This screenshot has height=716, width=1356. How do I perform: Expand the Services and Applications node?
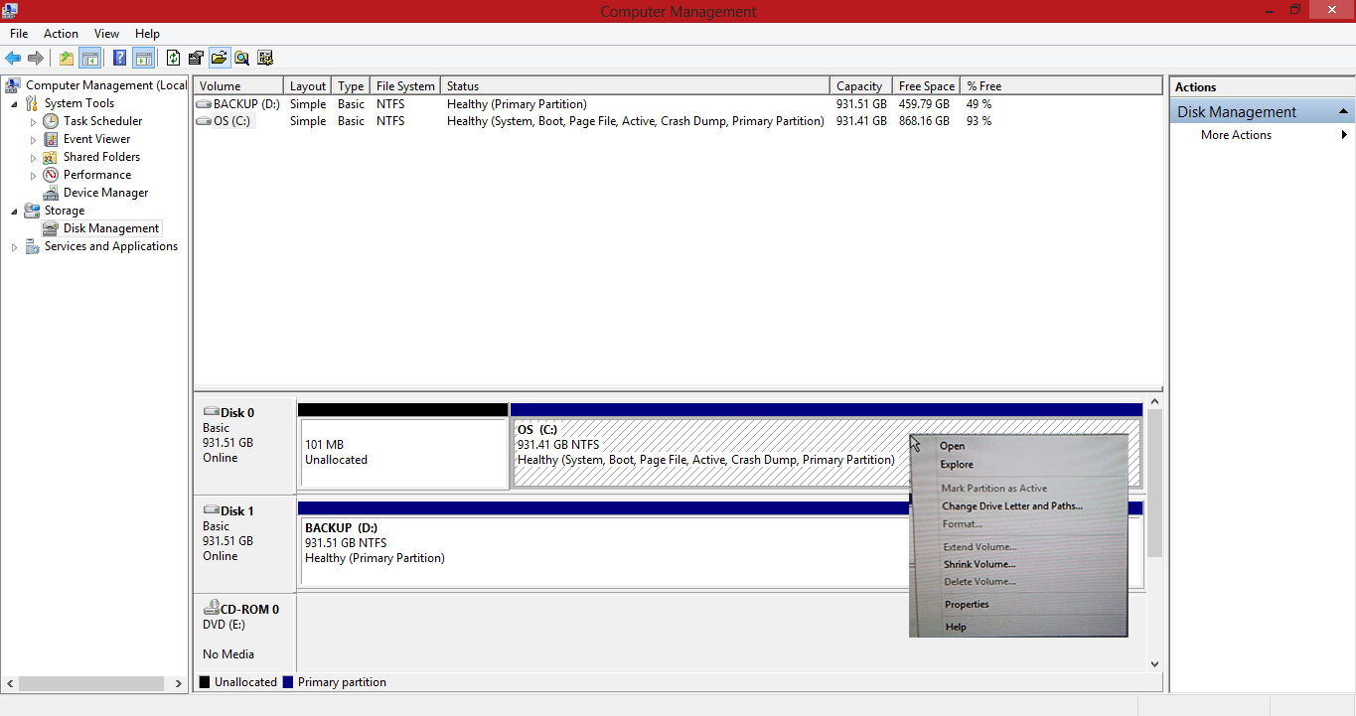(x=14, y=247)
